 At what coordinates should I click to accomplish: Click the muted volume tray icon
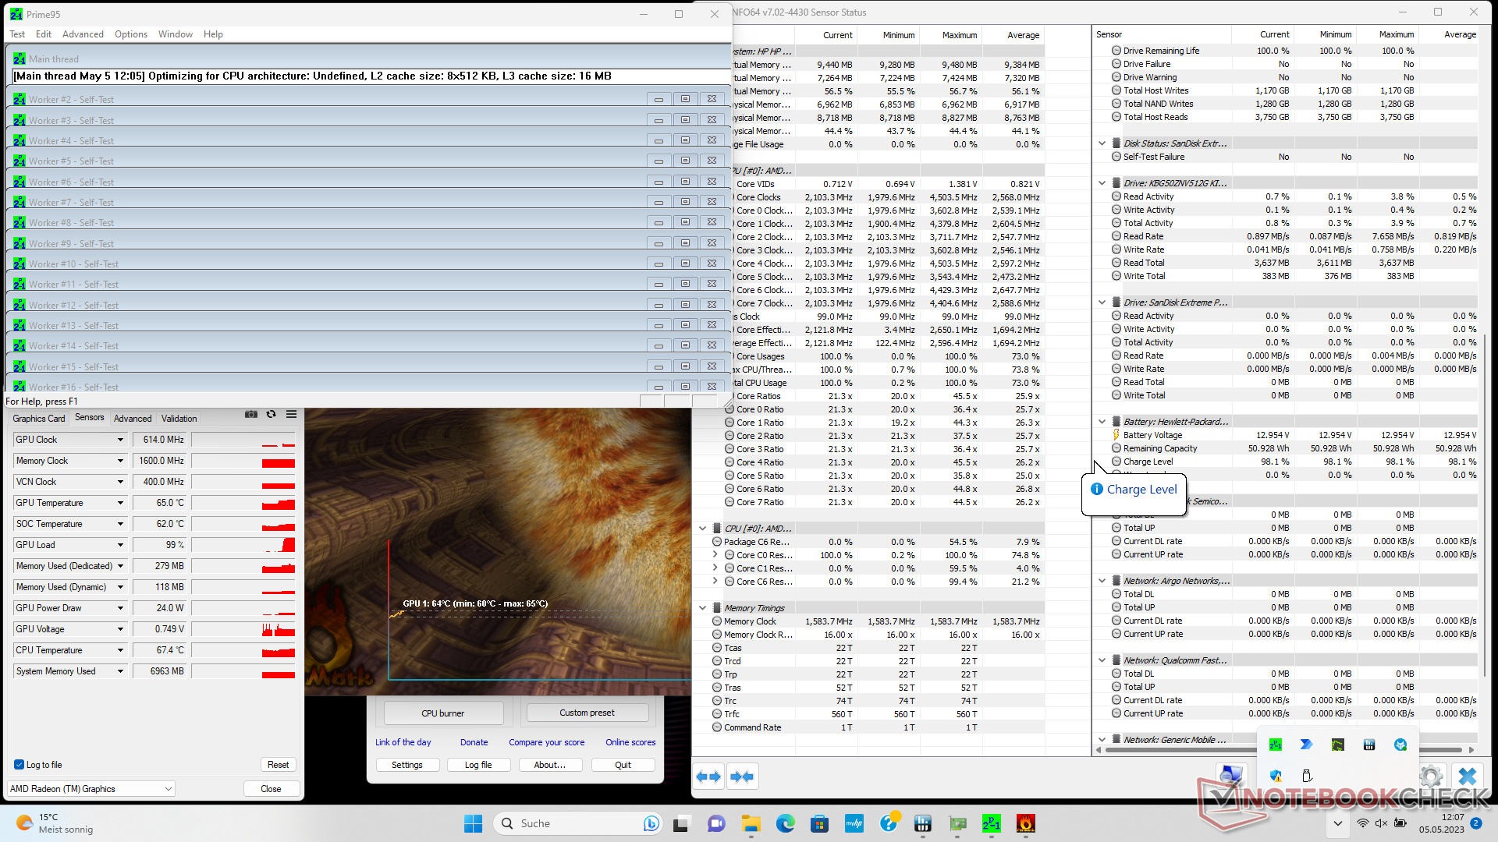pyautogui.click(x=1381, y=823)
